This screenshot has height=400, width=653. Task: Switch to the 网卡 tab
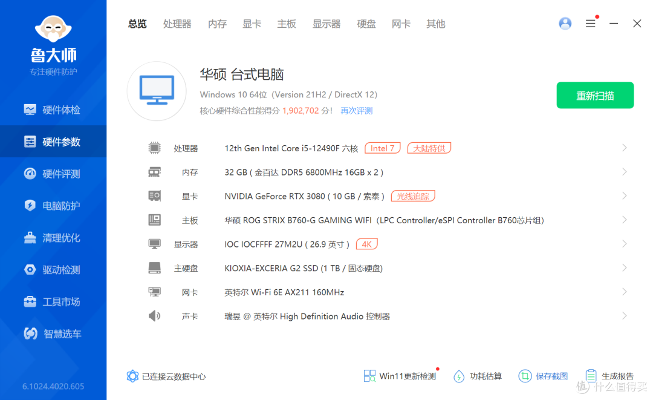pos(401,24)
